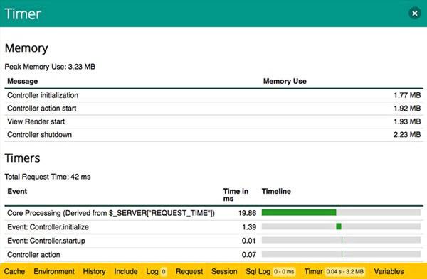Open the Variables tab

coord(389,271)
